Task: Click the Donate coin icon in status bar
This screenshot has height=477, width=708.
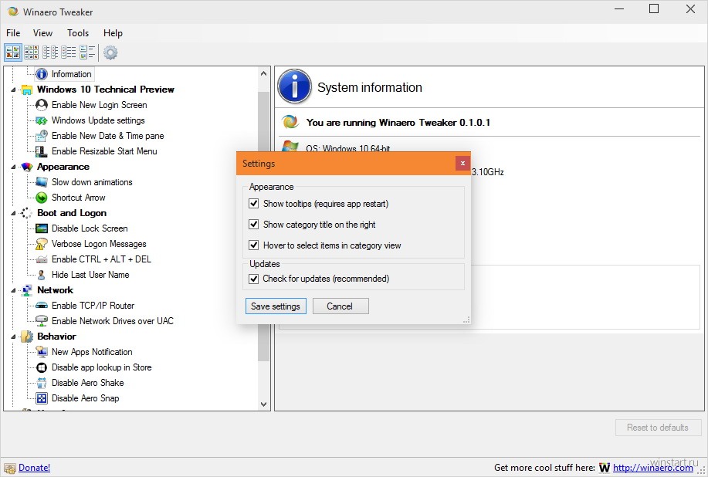Action: (10, 469)
